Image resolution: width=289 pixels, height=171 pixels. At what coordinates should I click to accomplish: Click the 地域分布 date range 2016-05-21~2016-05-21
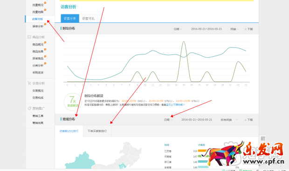pos(197,120)
